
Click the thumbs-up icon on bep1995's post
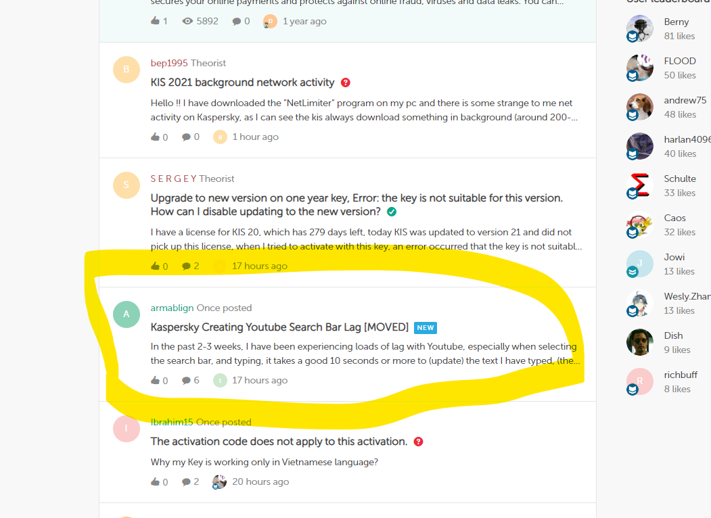(155, 137)
